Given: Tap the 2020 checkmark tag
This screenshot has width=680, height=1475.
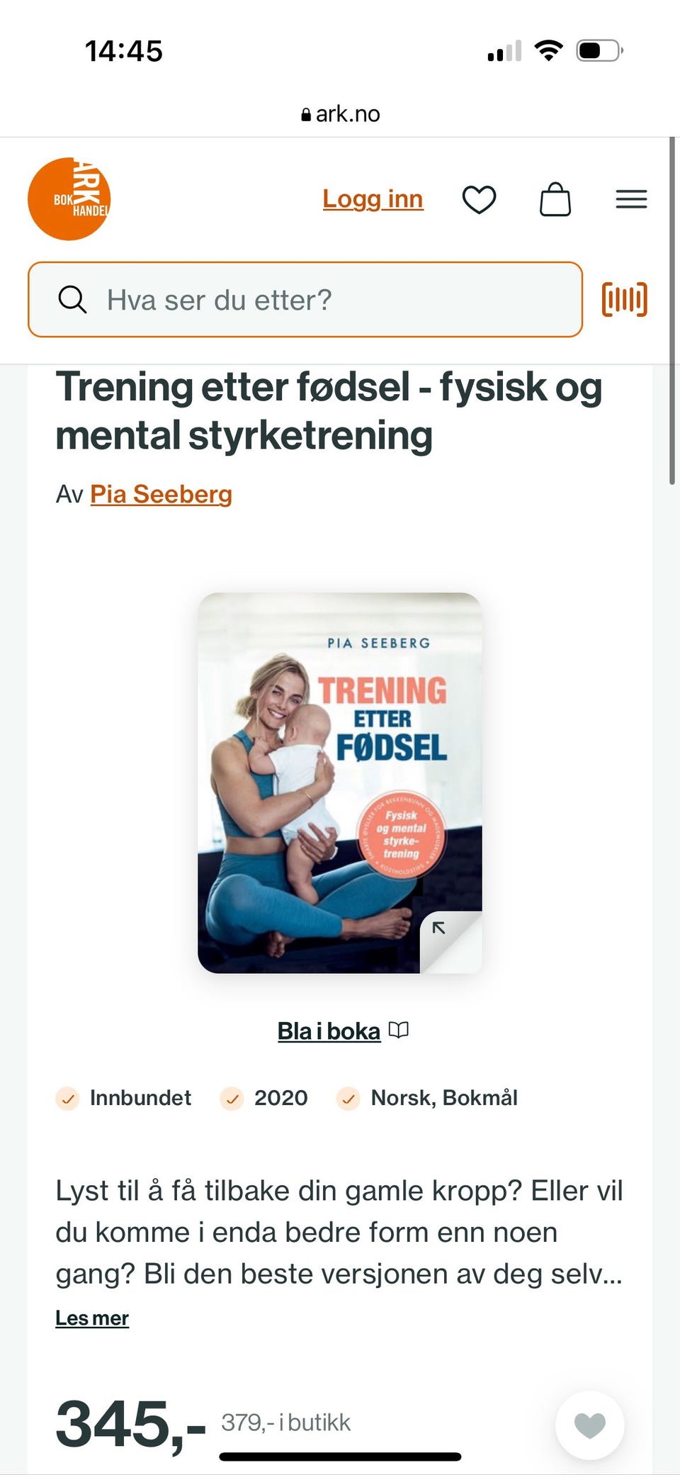Looking at the screenshot, I should tap(263, 1098).
